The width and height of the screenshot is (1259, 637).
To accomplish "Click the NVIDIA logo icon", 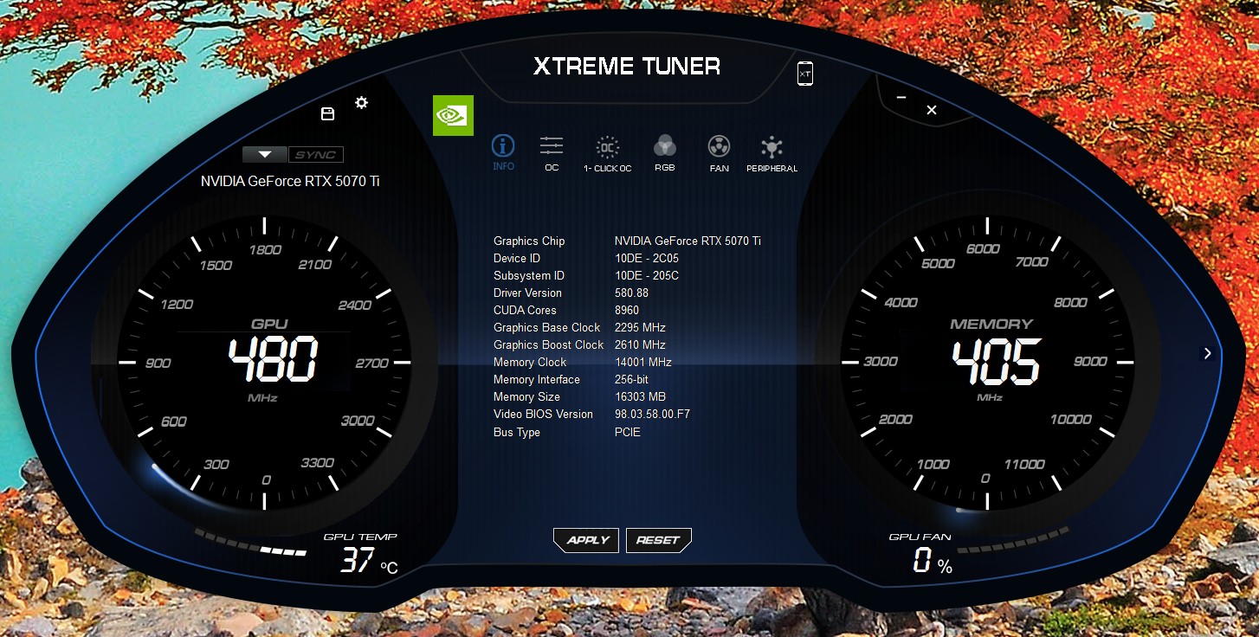I will [453, 115].
